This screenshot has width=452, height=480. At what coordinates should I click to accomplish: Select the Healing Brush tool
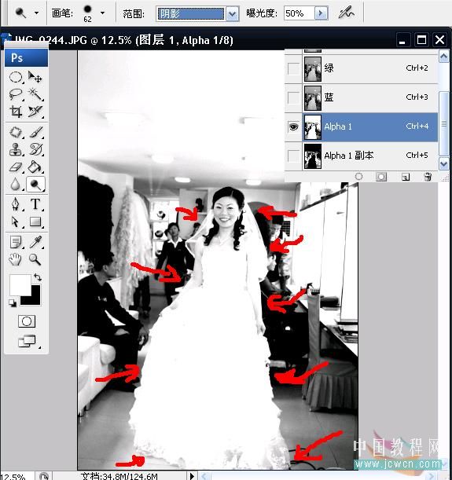point(16,132)
